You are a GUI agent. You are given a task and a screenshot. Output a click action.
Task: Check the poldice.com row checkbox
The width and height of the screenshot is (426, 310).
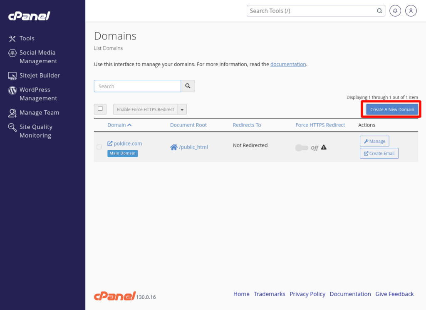[x=99, y=147]
